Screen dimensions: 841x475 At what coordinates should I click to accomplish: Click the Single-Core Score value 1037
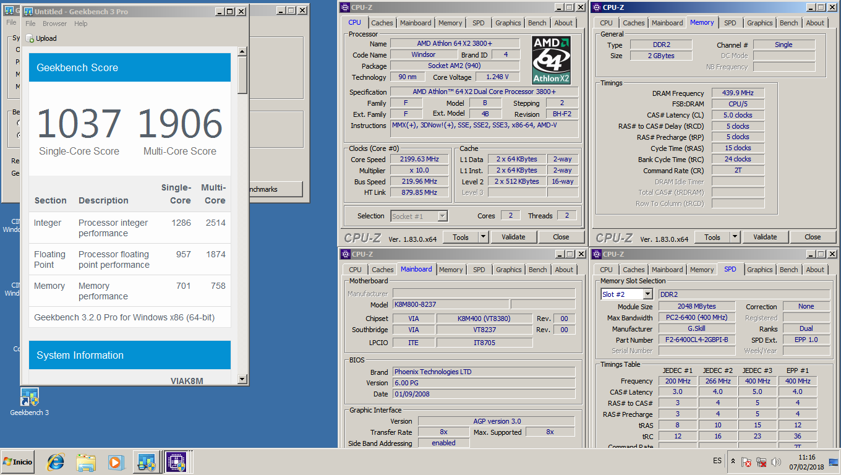click(79, 123)
